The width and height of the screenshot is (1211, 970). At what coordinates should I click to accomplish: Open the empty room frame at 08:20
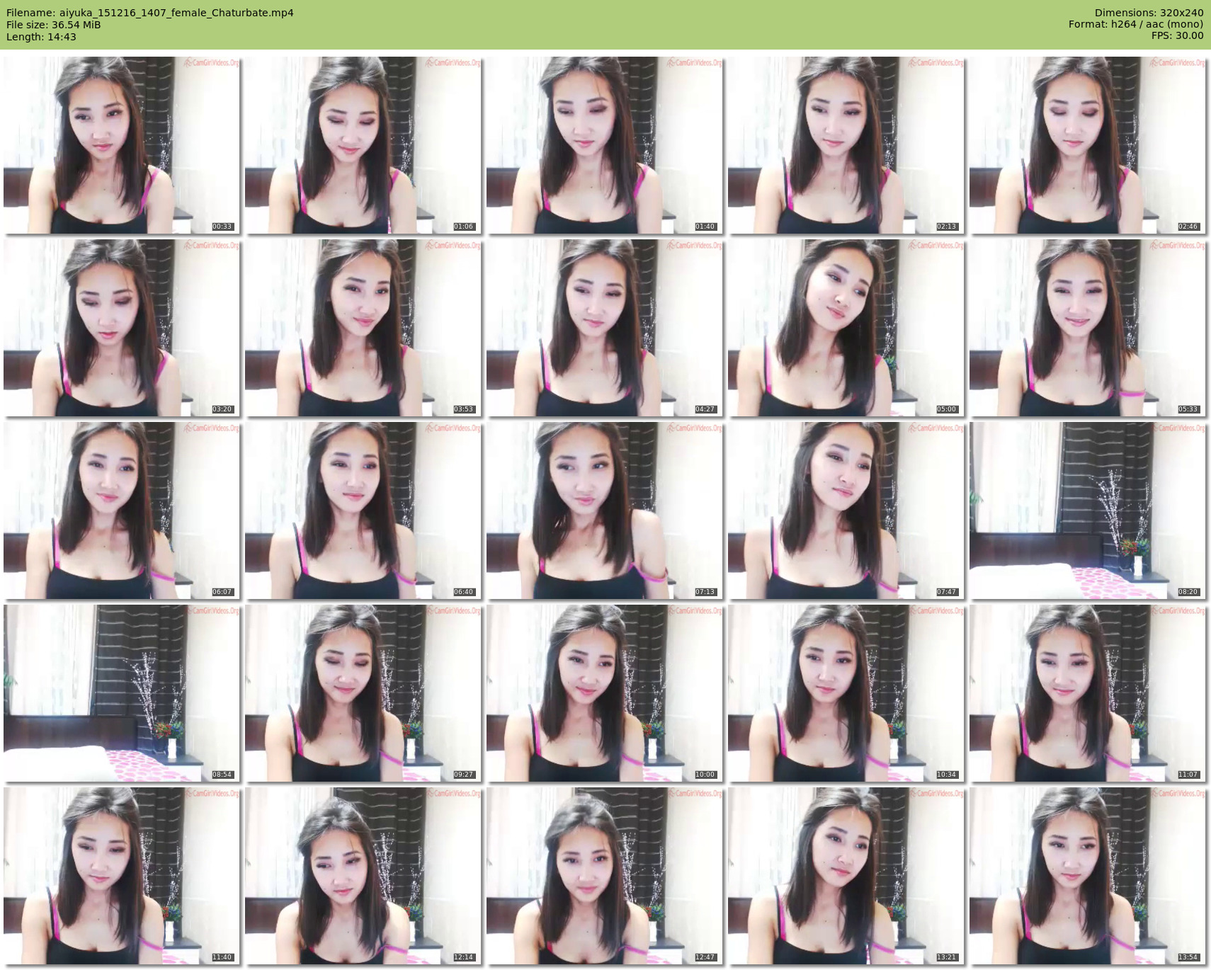1087,510
